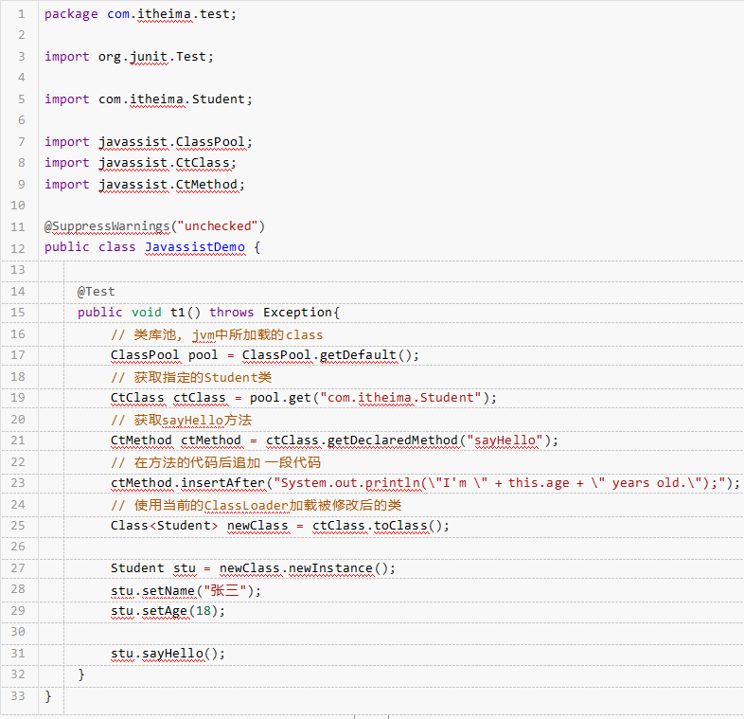Click the JavassistDemo class name
744x719 pixels.
click(195, 247)
